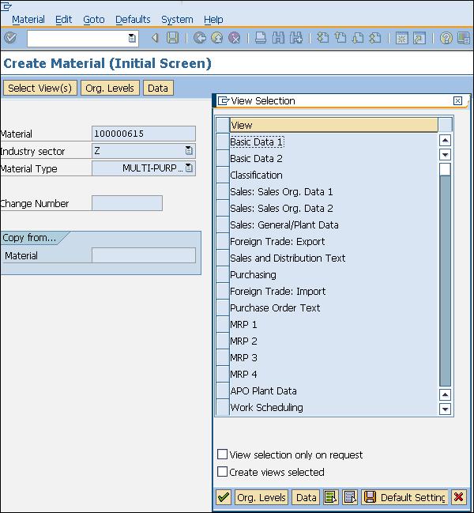Click the green Back arrow icon
474x513 pixels.
click(200, 38)
